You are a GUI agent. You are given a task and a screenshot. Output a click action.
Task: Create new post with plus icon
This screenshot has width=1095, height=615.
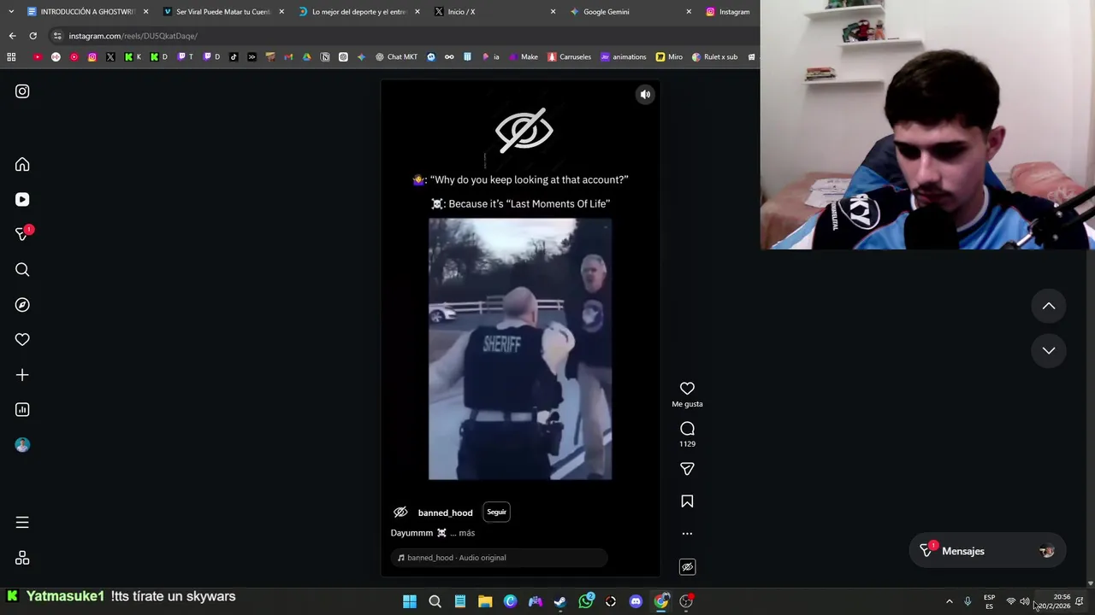[x=22, y=375]
